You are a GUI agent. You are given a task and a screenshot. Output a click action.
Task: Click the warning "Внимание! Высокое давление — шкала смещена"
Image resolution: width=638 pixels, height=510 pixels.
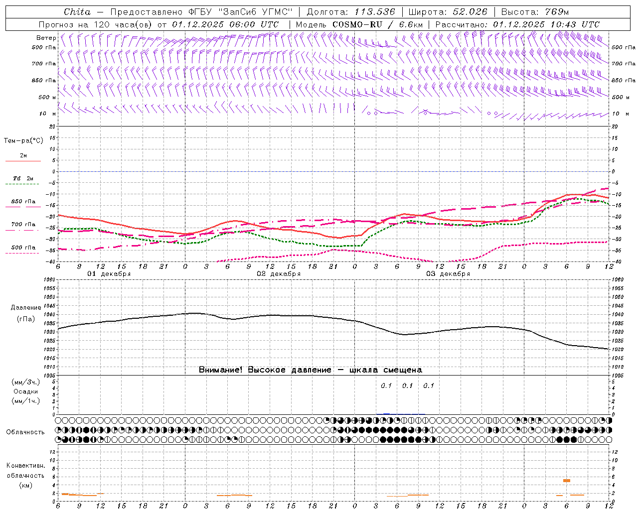pos(311,370)
